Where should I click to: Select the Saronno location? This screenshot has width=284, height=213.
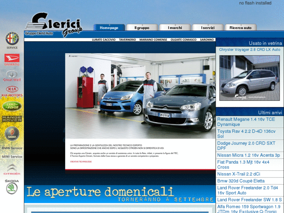[207, 40]
